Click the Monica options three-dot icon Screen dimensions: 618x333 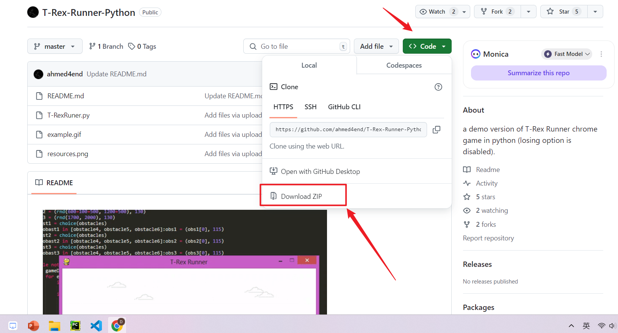[x=601, y=54]
